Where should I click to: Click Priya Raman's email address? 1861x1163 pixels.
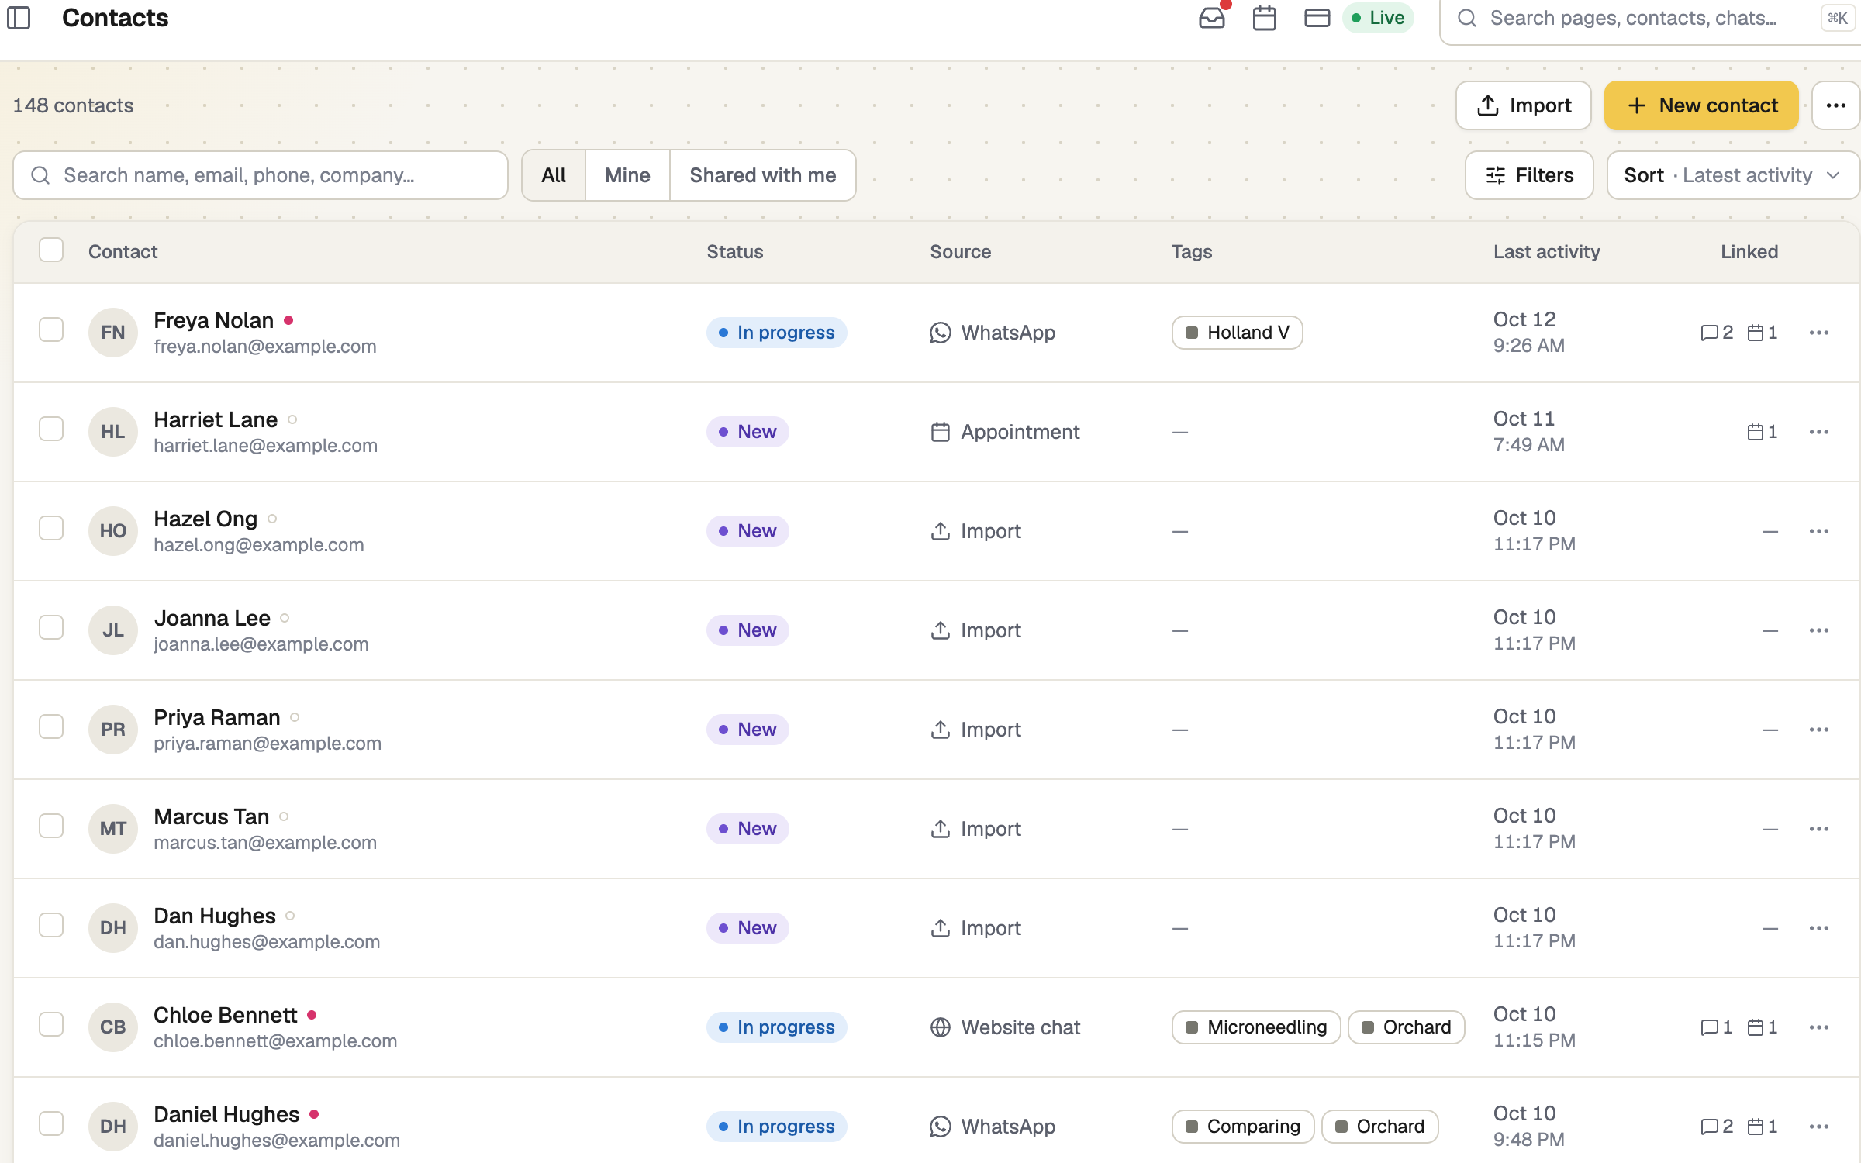(268, 744)
